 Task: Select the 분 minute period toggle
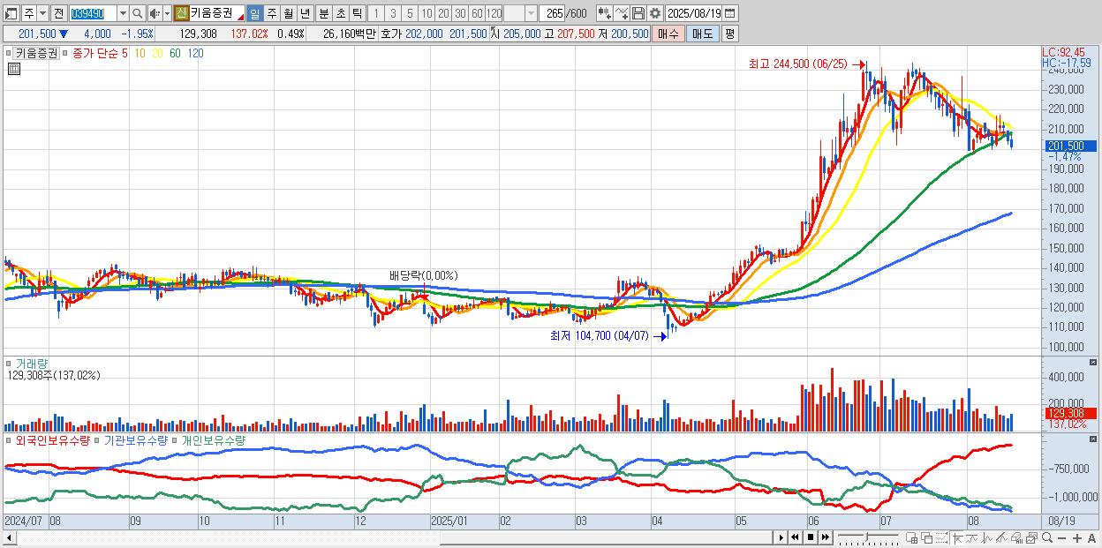point(324,13)
